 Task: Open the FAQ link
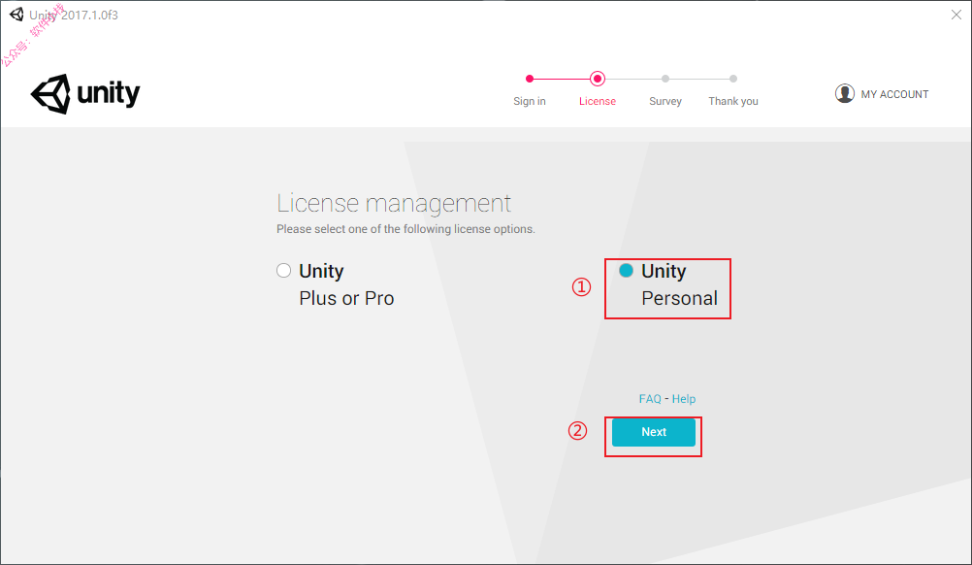(650, 399)
